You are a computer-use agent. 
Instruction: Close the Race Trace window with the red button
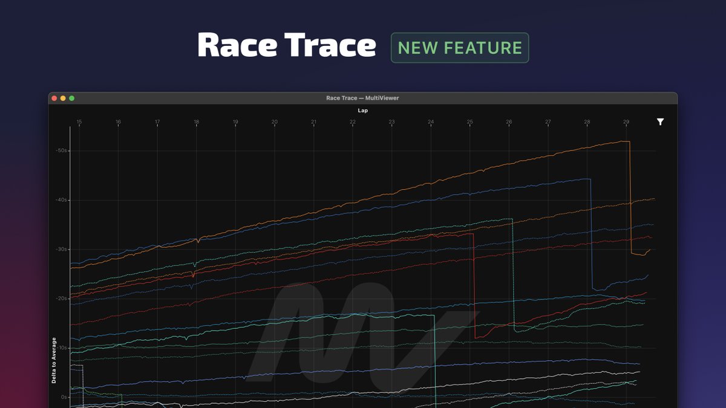pos(54,98)
